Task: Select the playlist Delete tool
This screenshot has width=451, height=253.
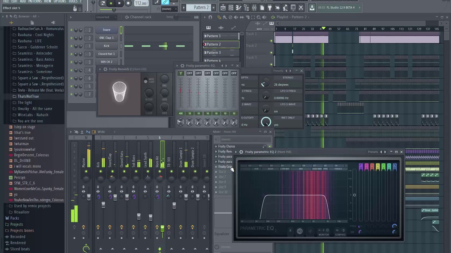Action: click(x=230, y=17)
